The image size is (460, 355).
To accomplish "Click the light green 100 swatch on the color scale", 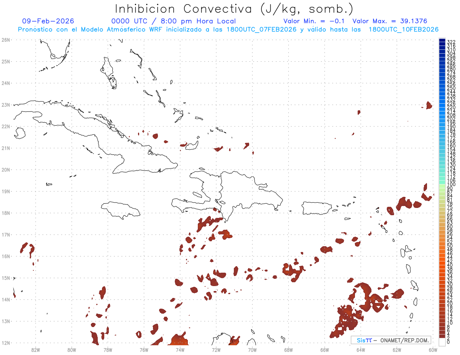I will point(442,185).
